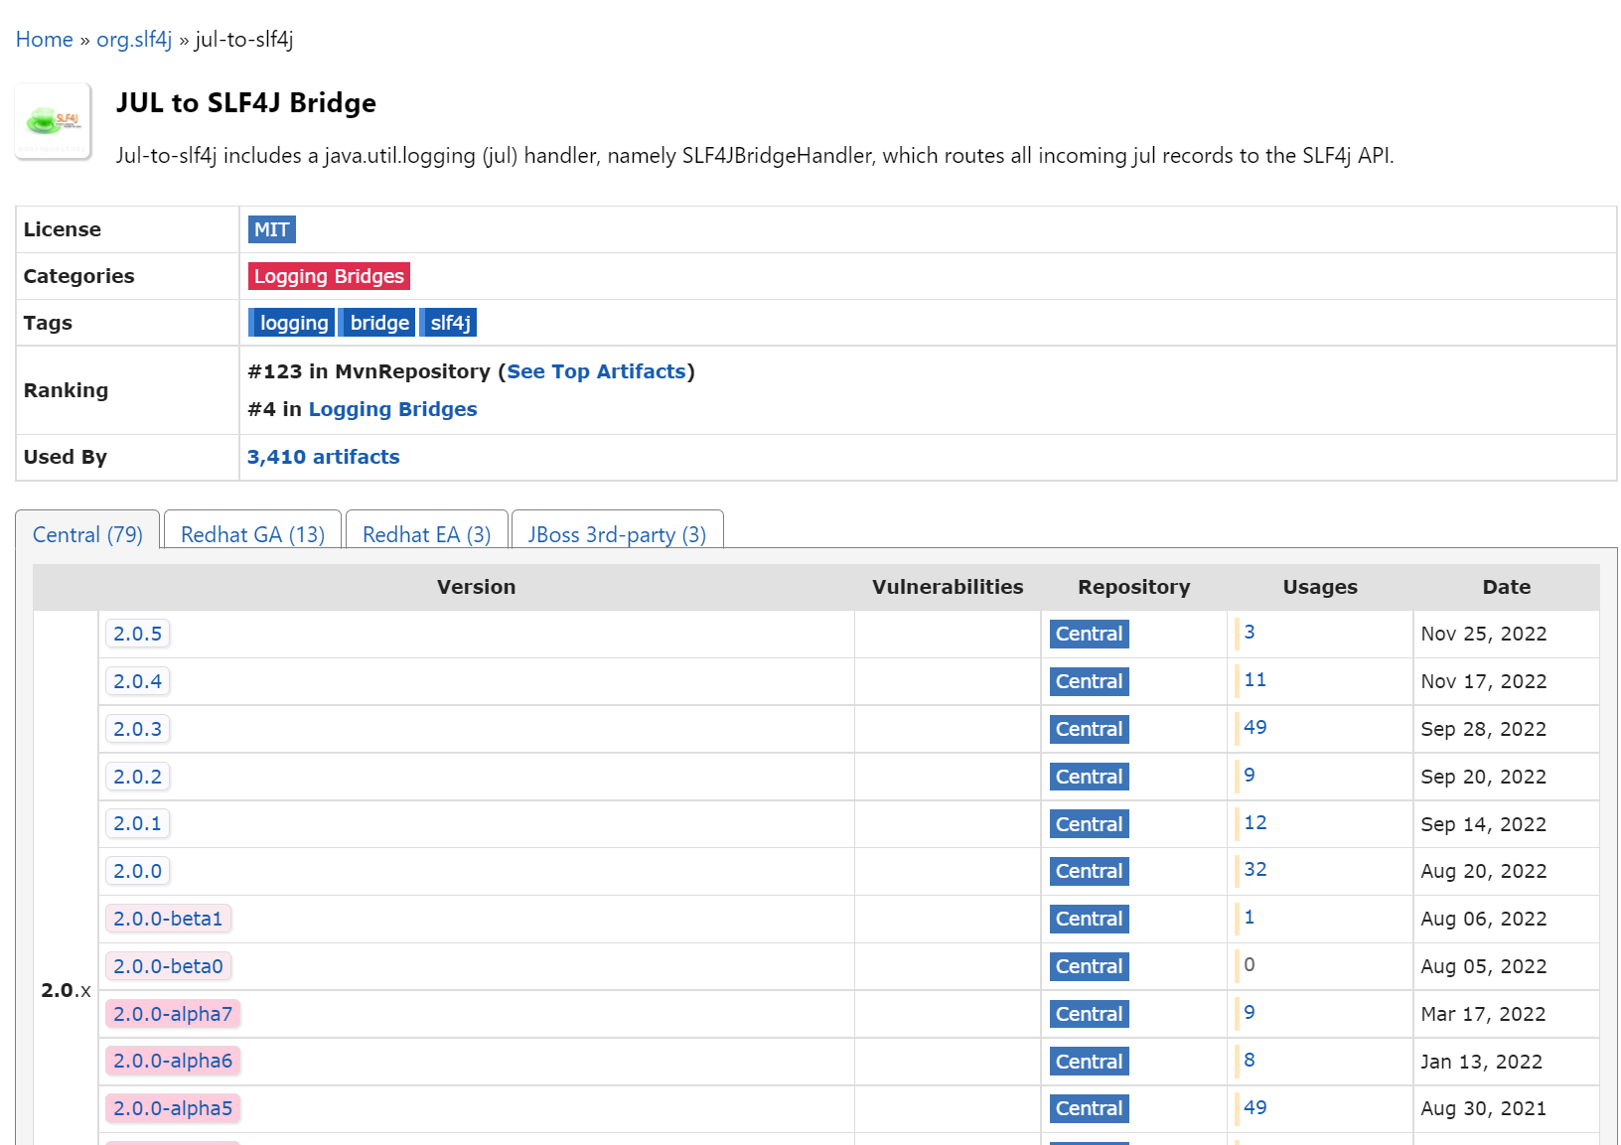The height and width of the screenshot is (1145, 1621).
Task: Select the "slf4j" tag
Action: pyautogui.click(x=448, y=322)
